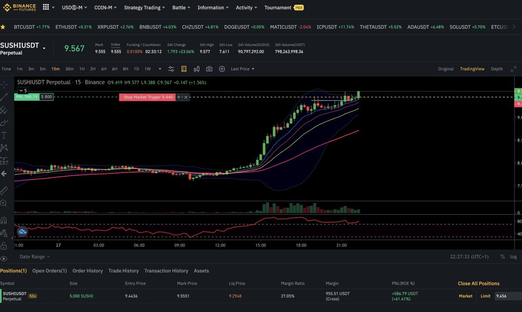The image size is (522, 312).
Task: Switch to Original chart view
Action: pos(446,69)
